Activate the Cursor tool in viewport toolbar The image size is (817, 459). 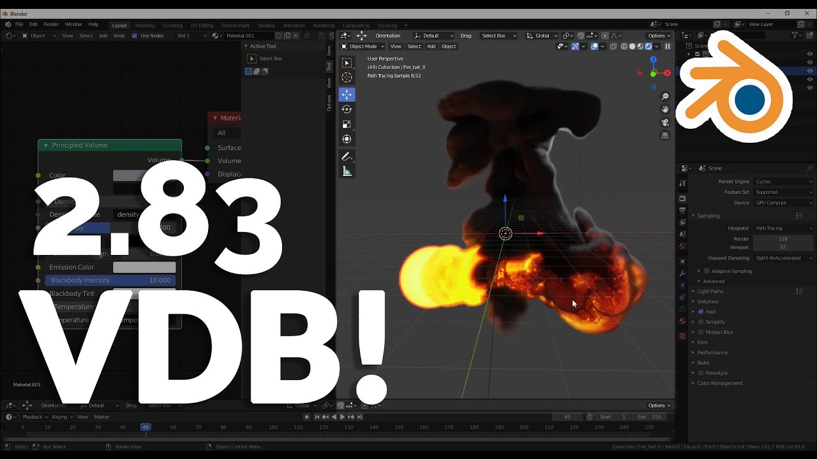pyautogui.click(x=347, y=77)
